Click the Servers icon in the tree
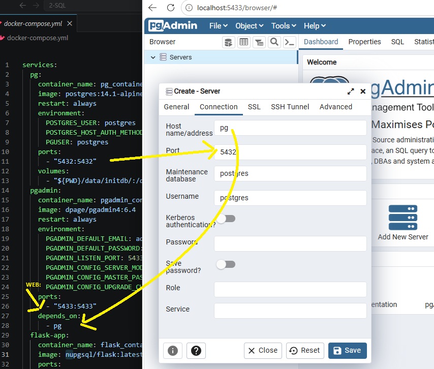This screenshot has height=369, width=434. click(163, 57)
